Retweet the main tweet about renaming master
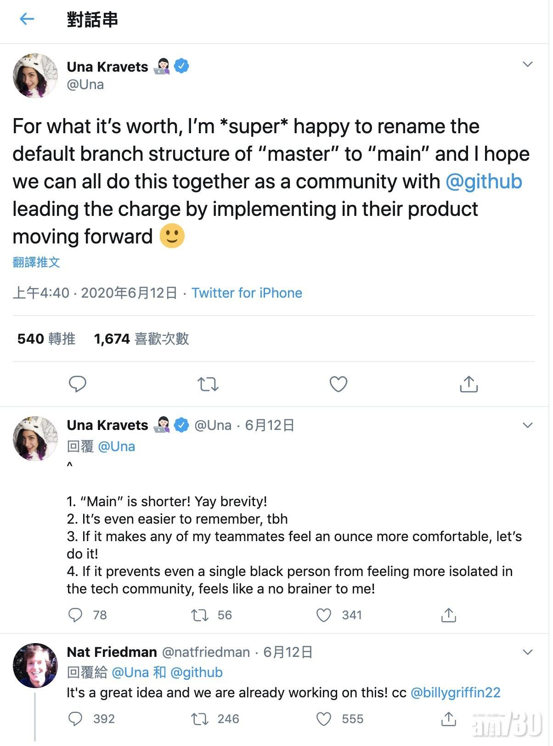 click(208, 384)
